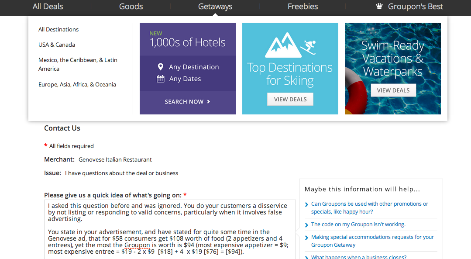View deals for Swim-Ready Vacations & Waterparks
The width and height of the screenshot is (471, 259).
[x=393, y=90]
